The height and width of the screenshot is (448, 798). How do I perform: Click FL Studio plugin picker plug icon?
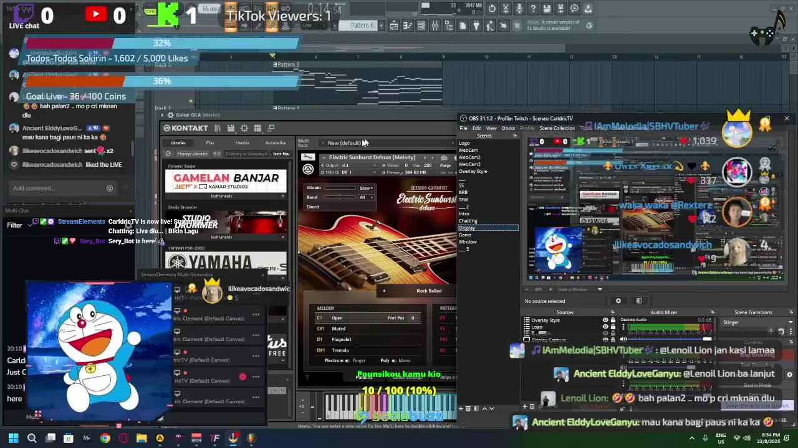coord(476,26)
